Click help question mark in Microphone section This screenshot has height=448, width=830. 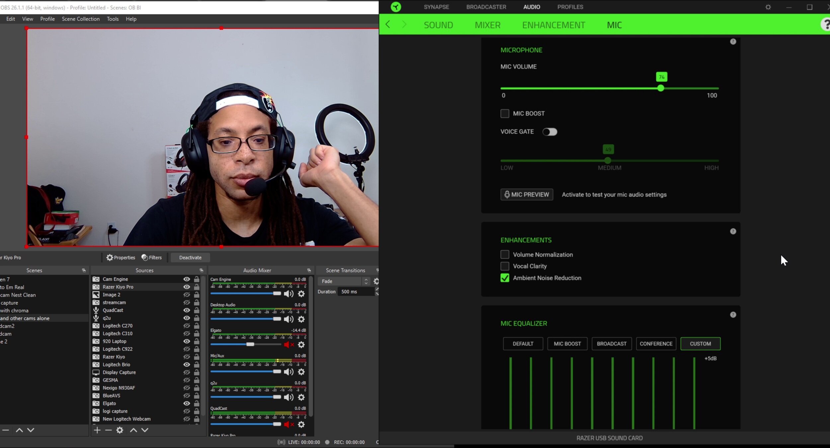coord(733,42)
